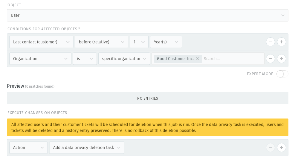Remove Good Customer Inc. tag
Image resolution: width=295 pixels, height=161 pixels.
pyautogui.click(x=197, y=59)
